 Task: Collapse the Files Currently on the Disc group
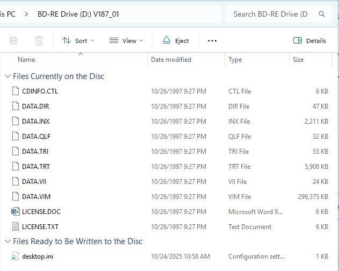click(x=8, y=76)
